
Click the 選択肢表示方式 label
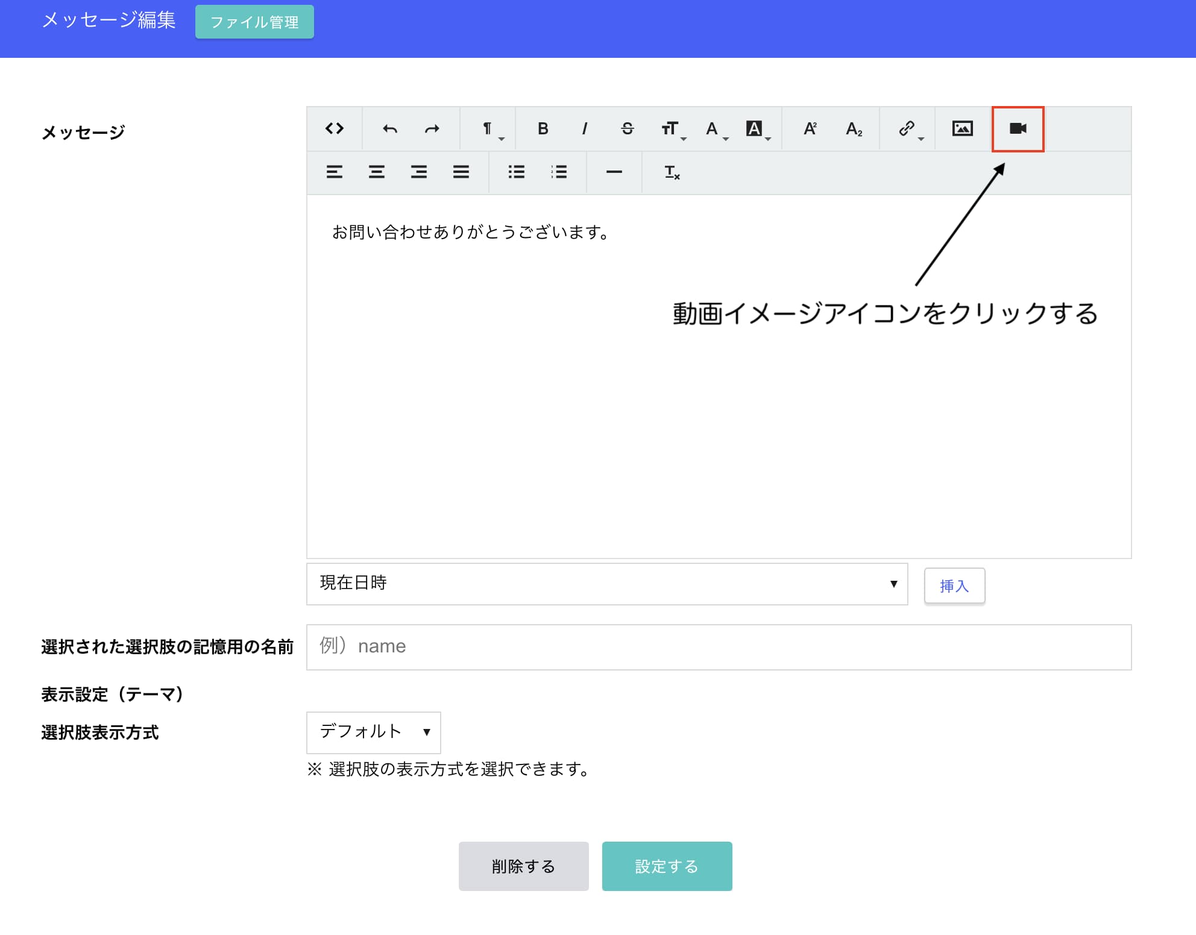pyautogui.click(x=100, y=733)
